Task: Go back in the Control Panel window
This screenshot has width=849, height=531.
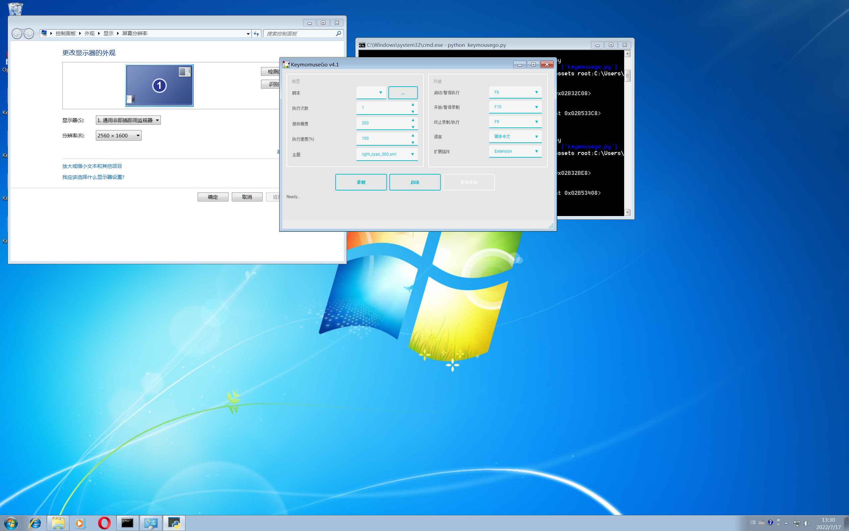Action: pyautogui.click(x=17, y=34)
